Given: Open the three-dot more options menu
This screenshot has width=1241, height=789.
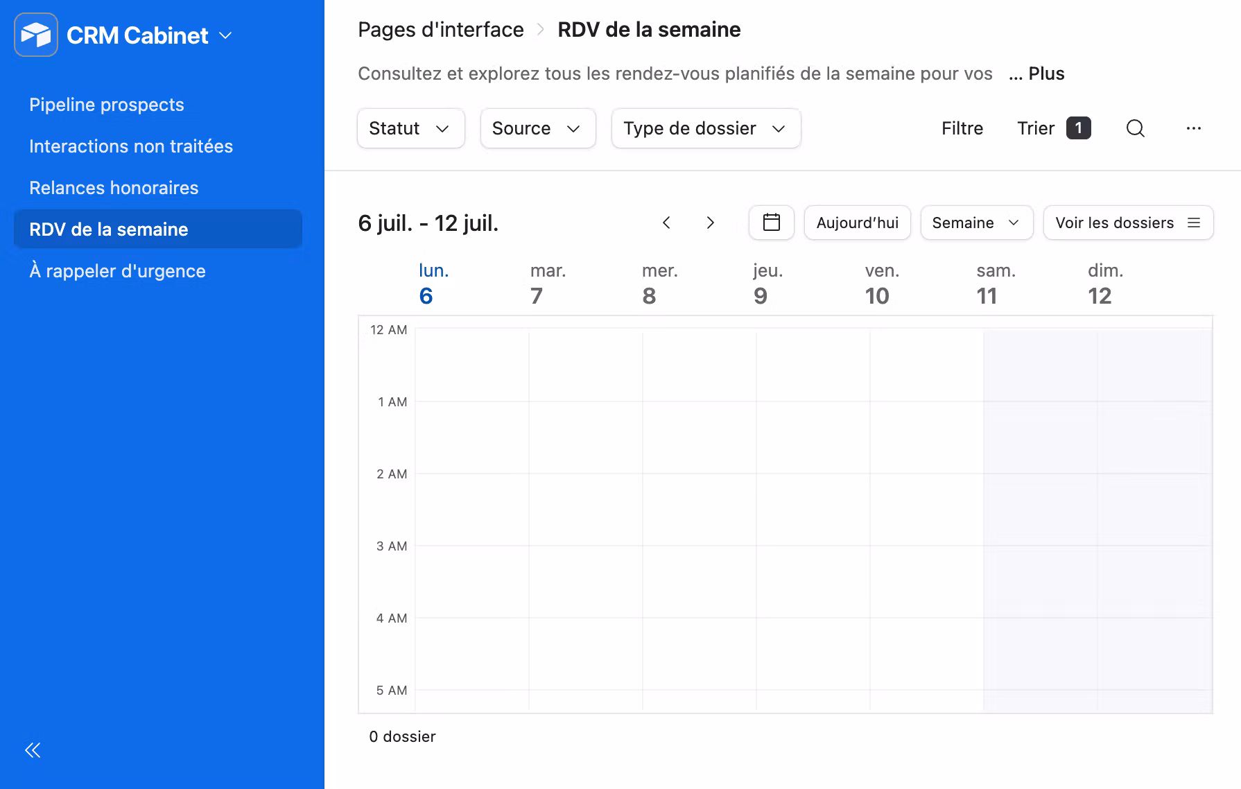Looking at the screenshot, I should click(1193, 128).
